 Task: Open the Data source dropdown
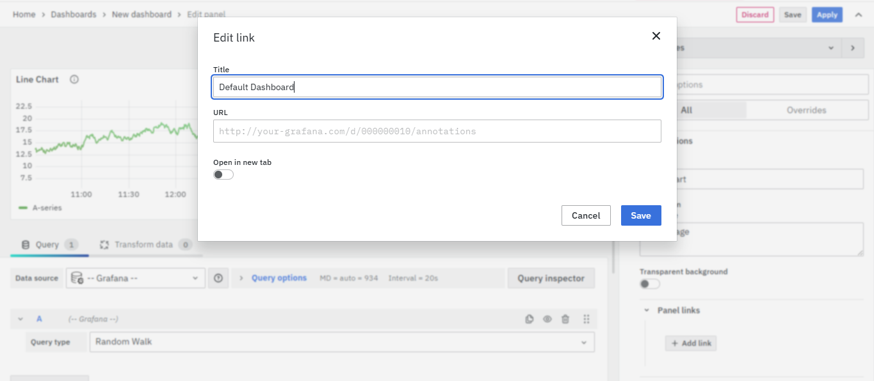tap(136, 278)
